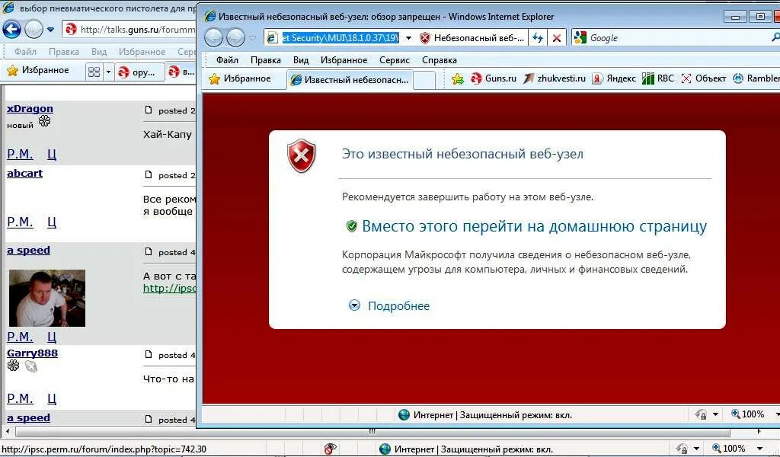The image size is (780, 457).
Task: Click the lock icon in the guns.ru status bar
Action: (682, 449)
